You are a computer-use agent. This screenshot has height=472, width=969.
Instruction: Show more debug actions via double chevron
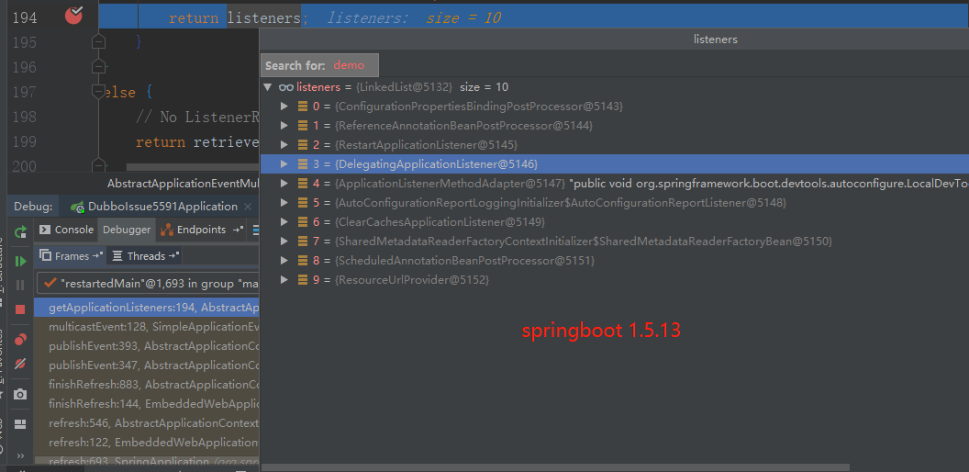(20, 455)
